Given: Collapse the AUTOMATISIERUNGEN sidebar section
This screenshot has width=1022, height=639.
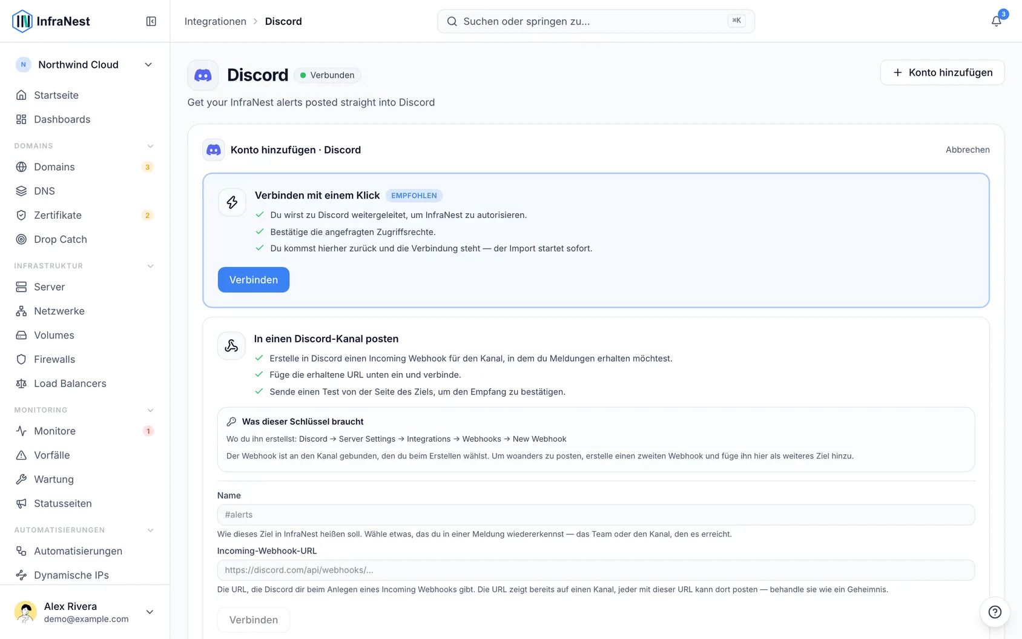Looking at the screenshot, I should [x=150, y=530].
